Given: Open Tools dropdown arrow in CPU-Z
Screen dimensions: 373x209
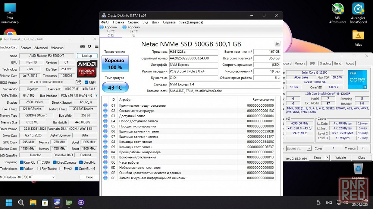Looking at the screenshot, I should coord(327,158).
